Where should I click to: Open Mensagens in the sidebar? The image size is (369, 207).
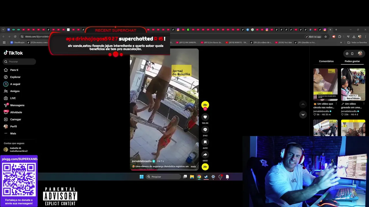[14, 105]
